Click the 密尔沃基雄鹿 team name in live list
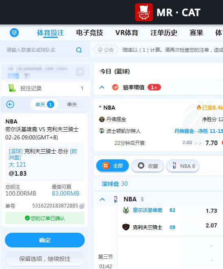Viewport: 223px width, 269px height. (x=148, y=210)
